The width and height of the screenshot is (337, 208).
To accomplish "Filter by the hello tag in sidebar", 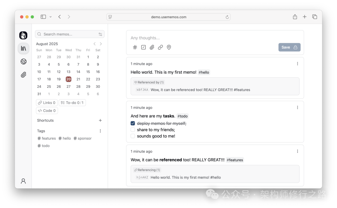I will pos(65,138).
